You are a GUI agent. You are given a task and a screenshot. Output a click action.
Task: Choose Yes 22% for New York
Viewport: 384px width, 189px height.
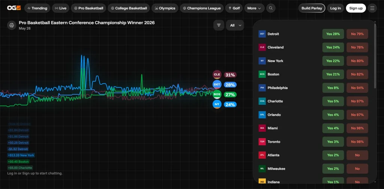pyautogui.click(x=333, y=61)
